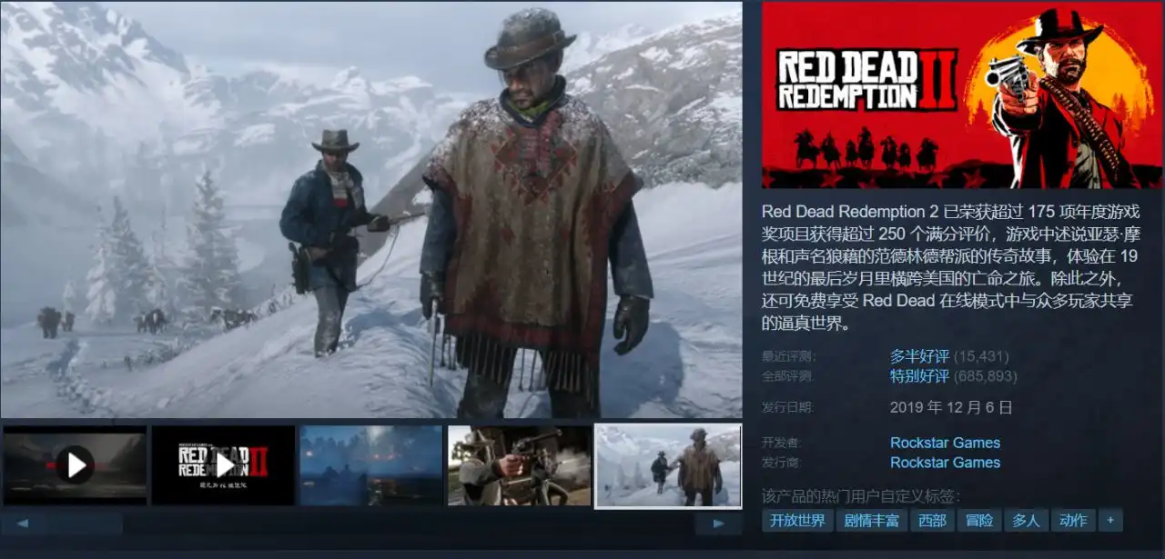Select the night landscape screenshot thumbnail
1165x559 pixels.
[371, 465]
